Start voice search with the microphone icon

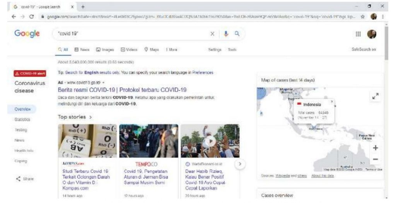[226, 34]
